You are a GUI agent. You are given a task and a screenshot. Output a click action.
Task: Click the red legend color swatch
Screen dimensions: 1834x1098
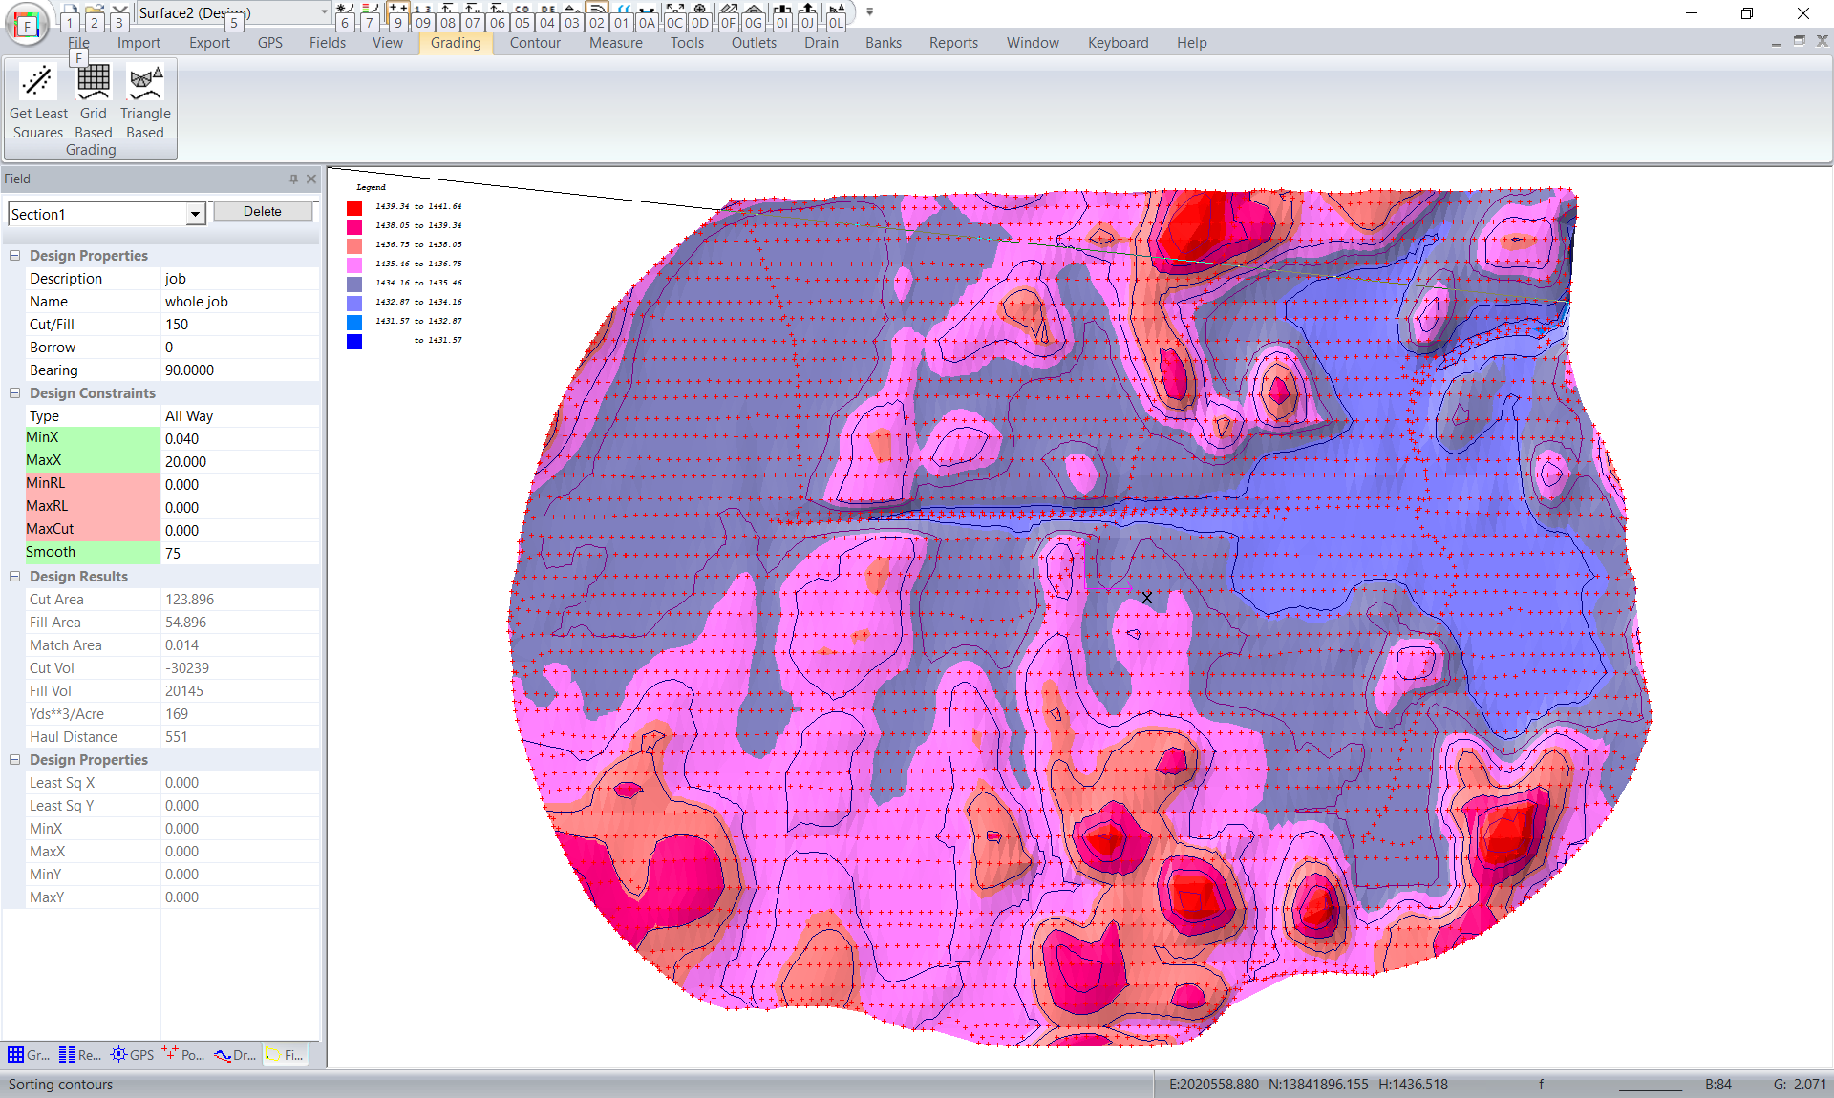coord(354,207)
